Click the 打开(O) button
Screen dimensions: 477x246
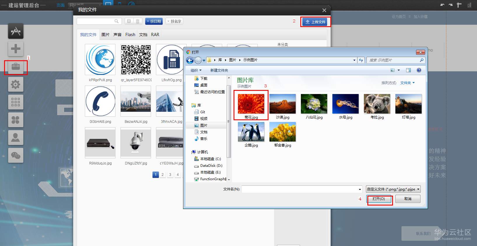379,199
